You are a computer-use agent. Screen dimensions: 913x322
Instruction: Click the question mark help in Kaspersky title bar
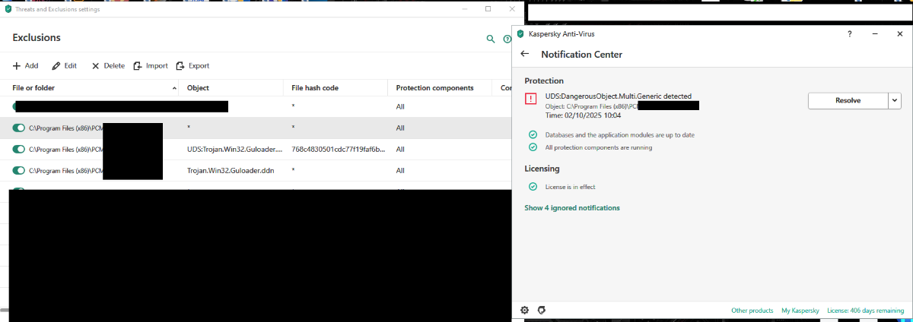850,34
